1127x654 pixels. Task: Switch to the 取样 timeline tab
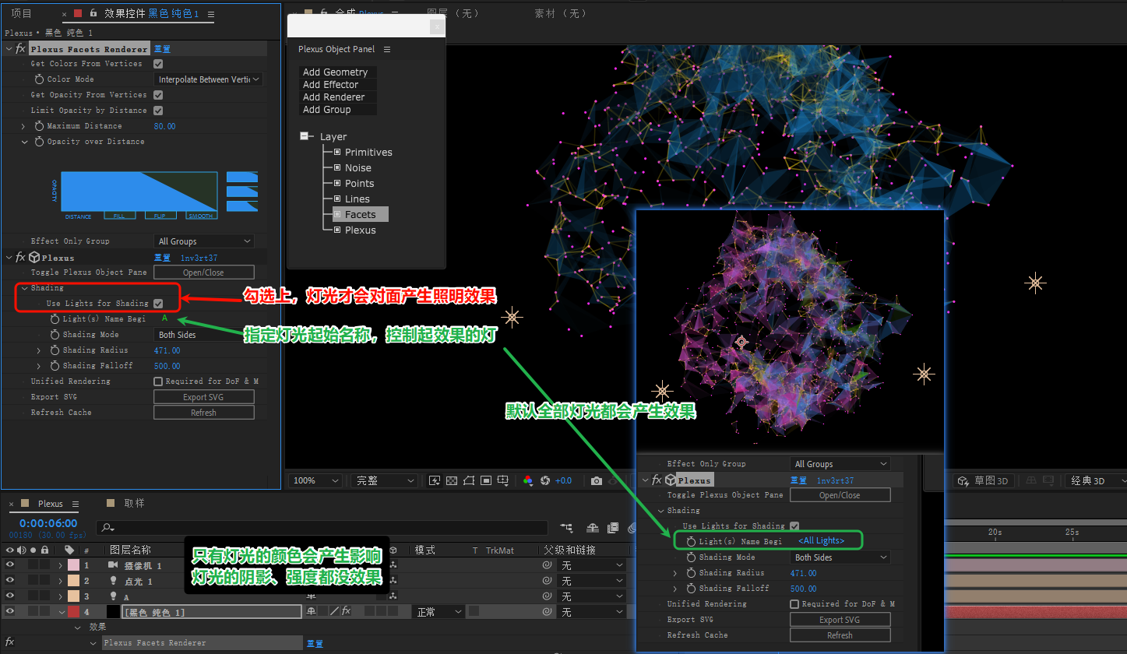click(135, 504)
